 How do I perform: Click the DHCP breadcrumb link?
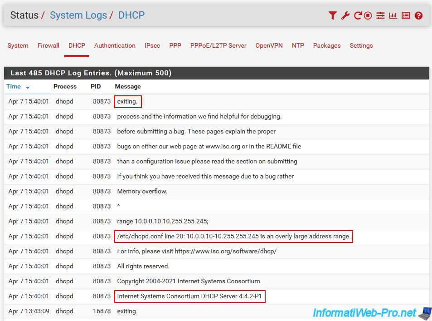click(x=131, y=15)
